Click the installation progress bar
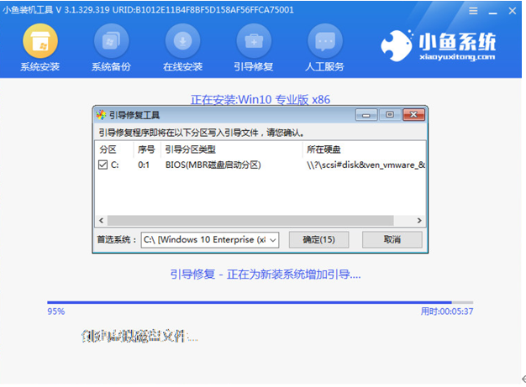Screen dimensions: 526x387 tap(260, 302)
